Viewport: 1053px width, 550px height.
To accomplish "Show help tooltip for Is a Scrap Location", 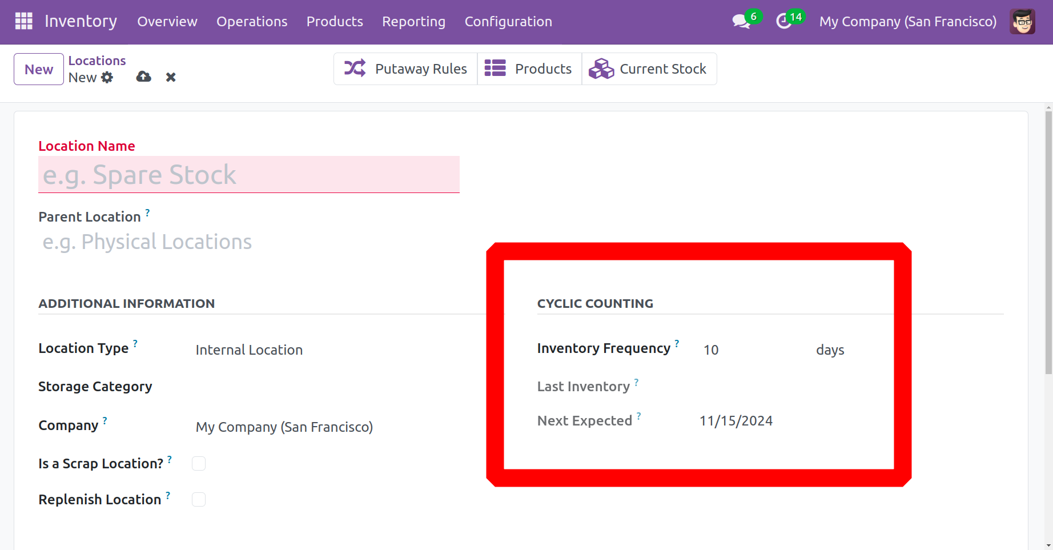I will [x=170, y=459].
